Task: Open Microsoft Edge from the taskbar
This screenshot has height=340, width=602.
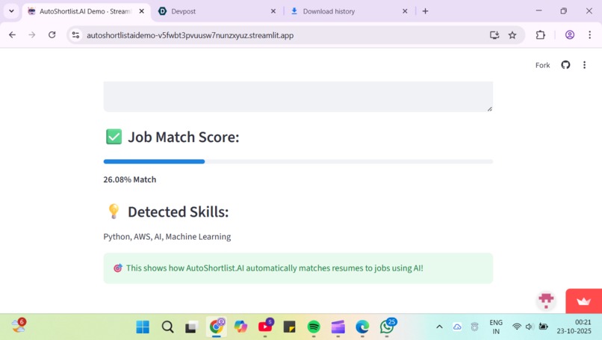Action: [362, 327]
